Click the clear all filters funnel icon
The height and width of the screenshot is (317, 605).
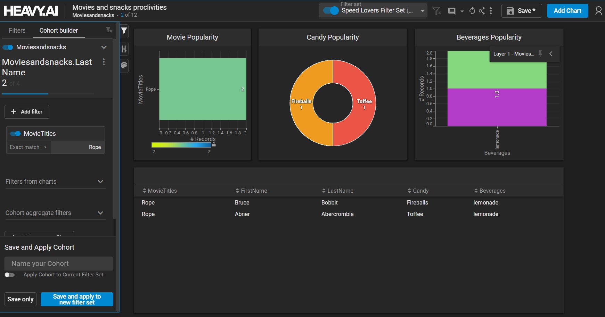click(x=436, y=11)
